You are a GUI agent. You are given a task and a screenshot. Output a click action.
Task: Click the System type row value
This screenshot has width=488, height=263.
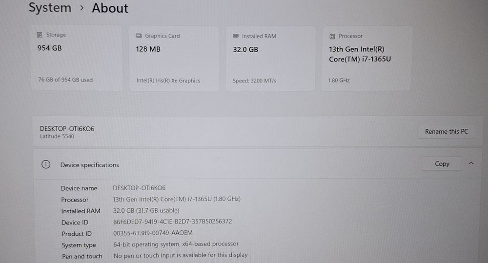pyautogui.click(x=176, y=244)
